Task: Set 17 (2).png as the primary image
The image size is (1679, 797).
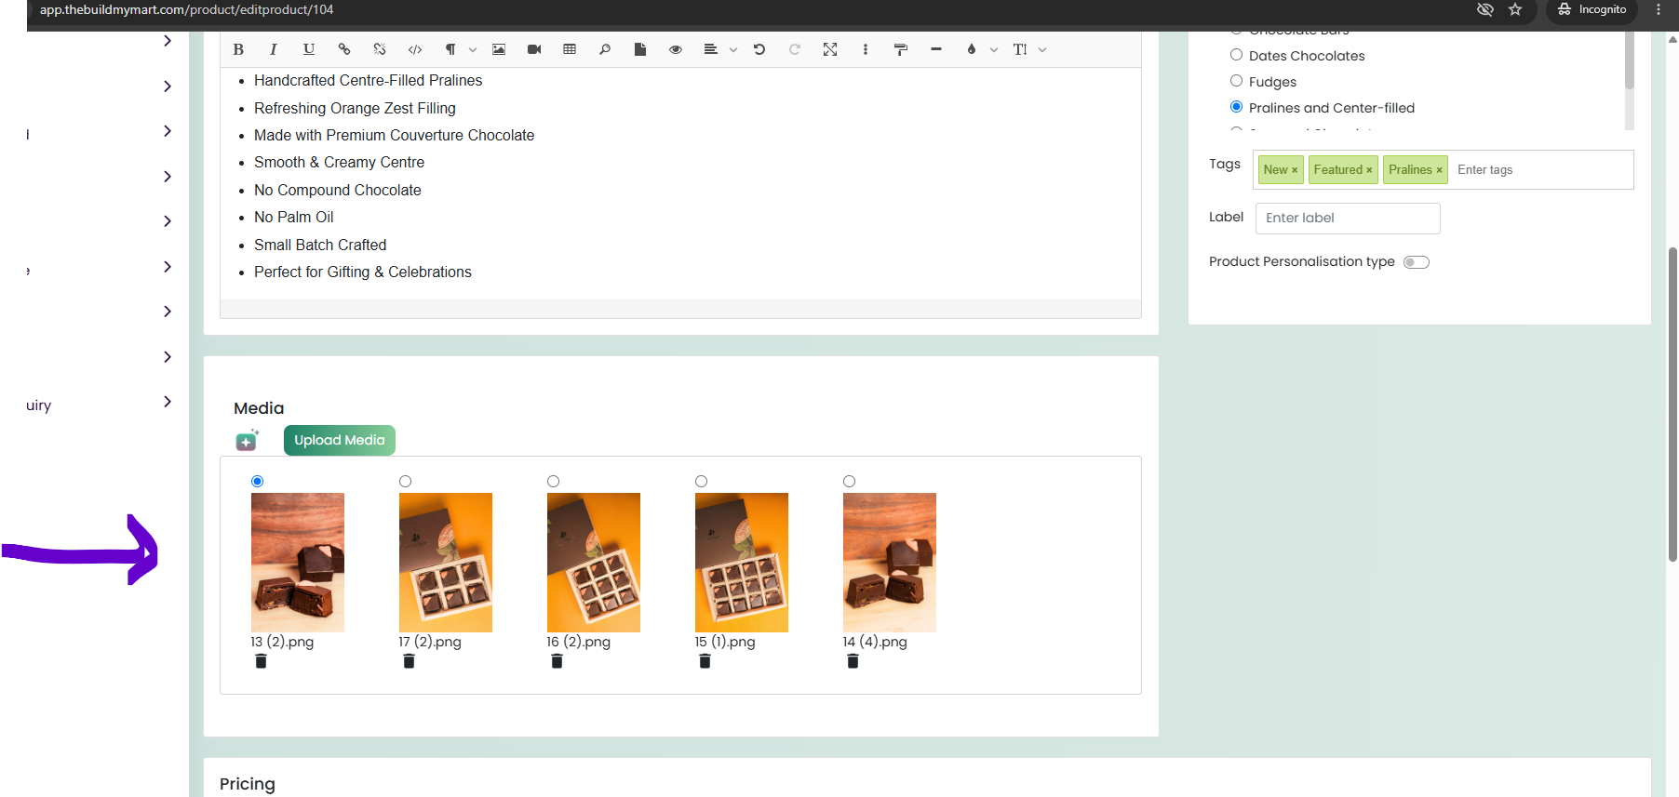Action: pyautogui.click(x=405, y=481)
